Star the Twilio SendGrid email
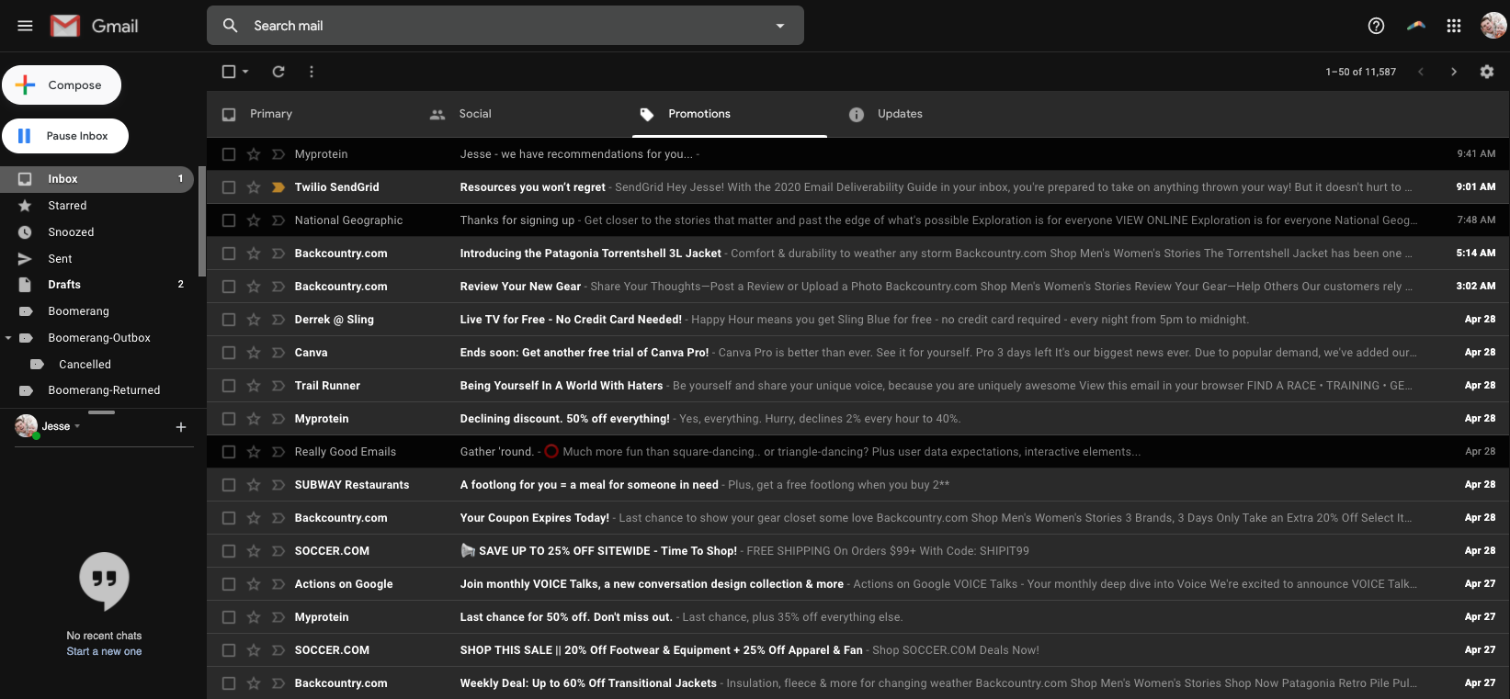The height and width of the screenshot is (699, 1510). [x=254, y=187]
